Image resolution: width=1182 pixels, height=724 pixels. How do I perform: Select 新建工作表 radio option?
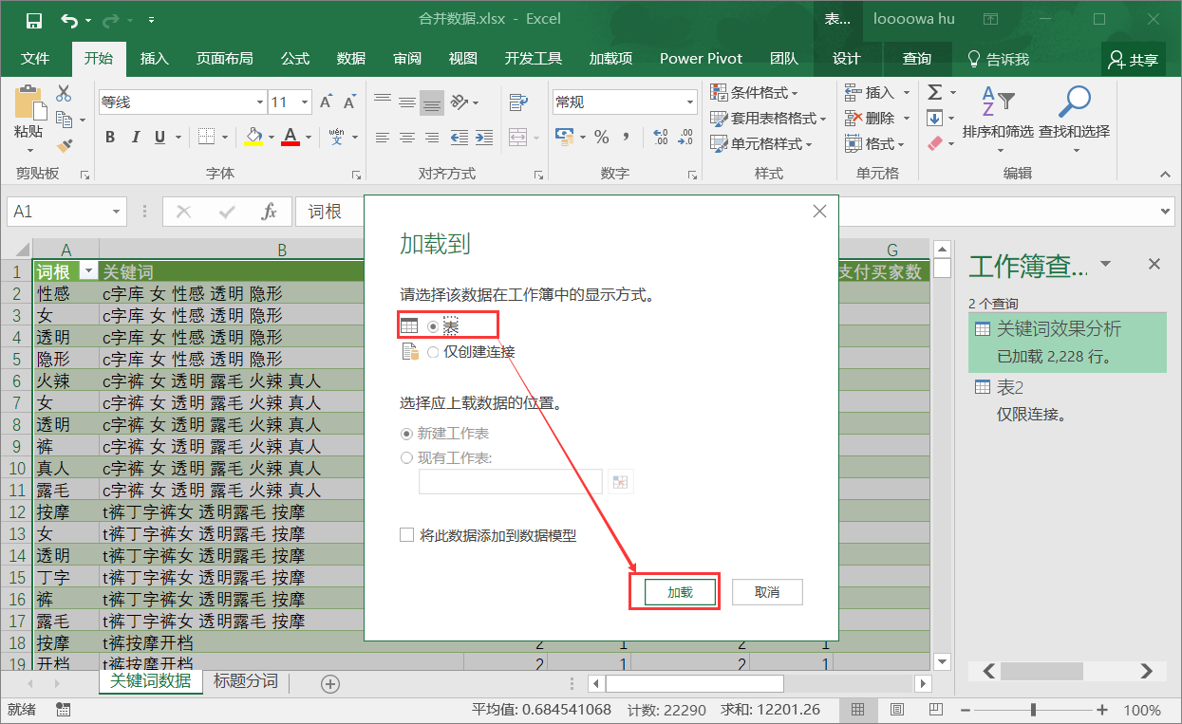click(407, 434)
